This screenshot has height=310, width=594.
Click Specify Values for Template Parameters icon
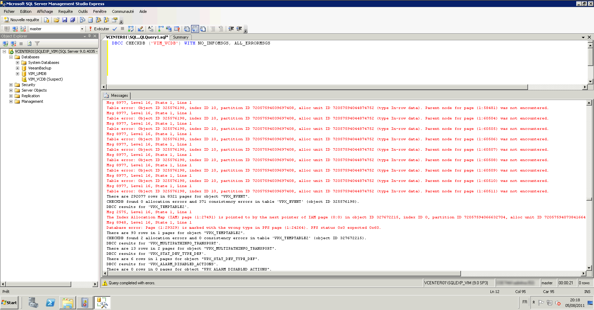pyautogui.click(x=151, y=29)
